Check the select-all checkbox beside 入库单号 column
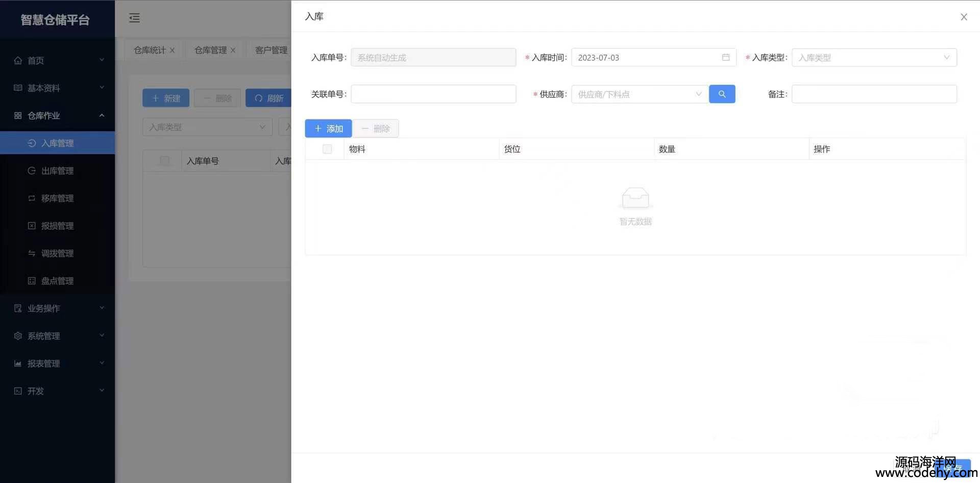The height and width of the screenshot is (483, 980). (x=164, y=161)
